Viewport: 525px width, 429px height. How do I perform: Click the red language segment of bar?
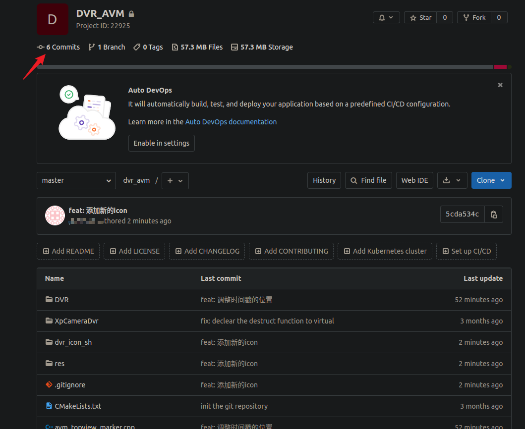click(x=500, y=67)
